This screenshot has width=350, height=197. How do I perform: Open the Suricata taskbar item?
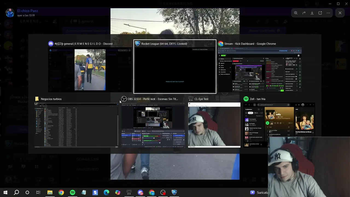[259, 193]
